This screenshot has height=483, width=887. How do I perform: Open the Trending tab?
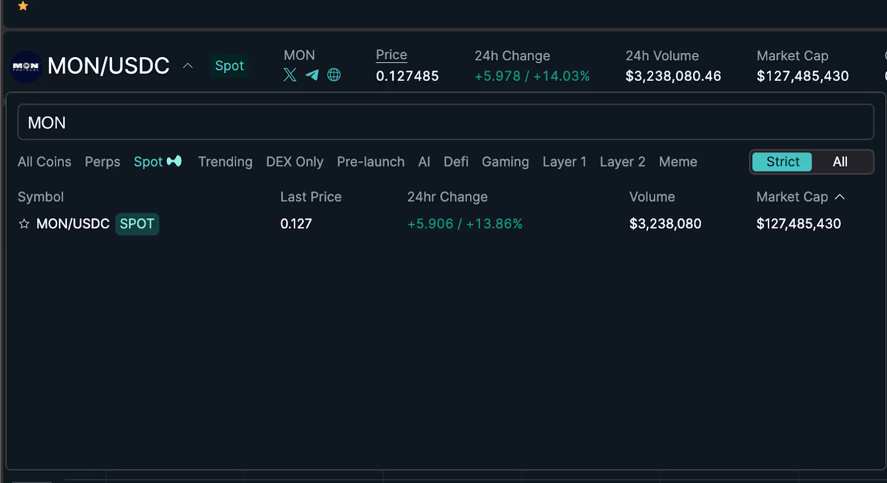pos(225,162)
